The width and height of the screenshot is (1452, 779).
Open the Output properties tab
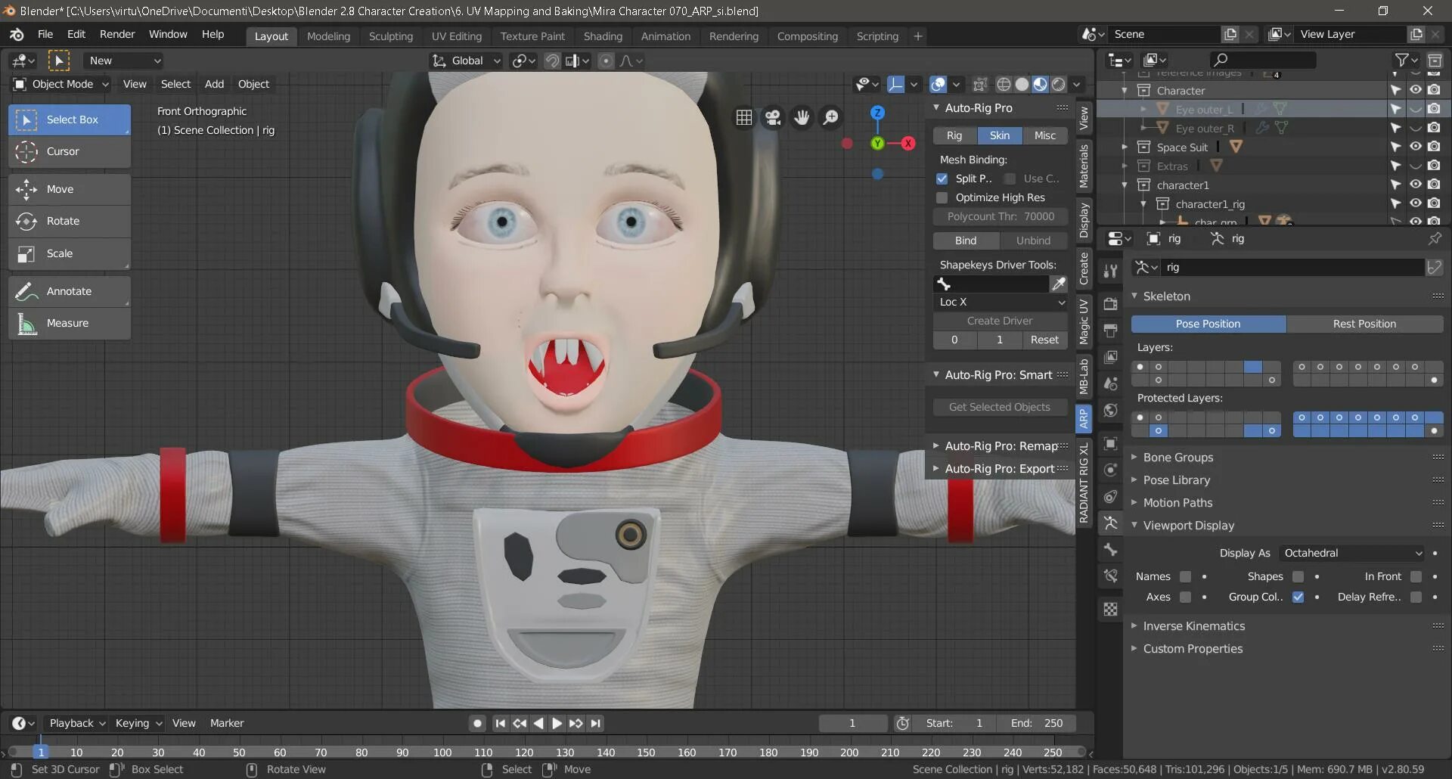click(1110, 331)
